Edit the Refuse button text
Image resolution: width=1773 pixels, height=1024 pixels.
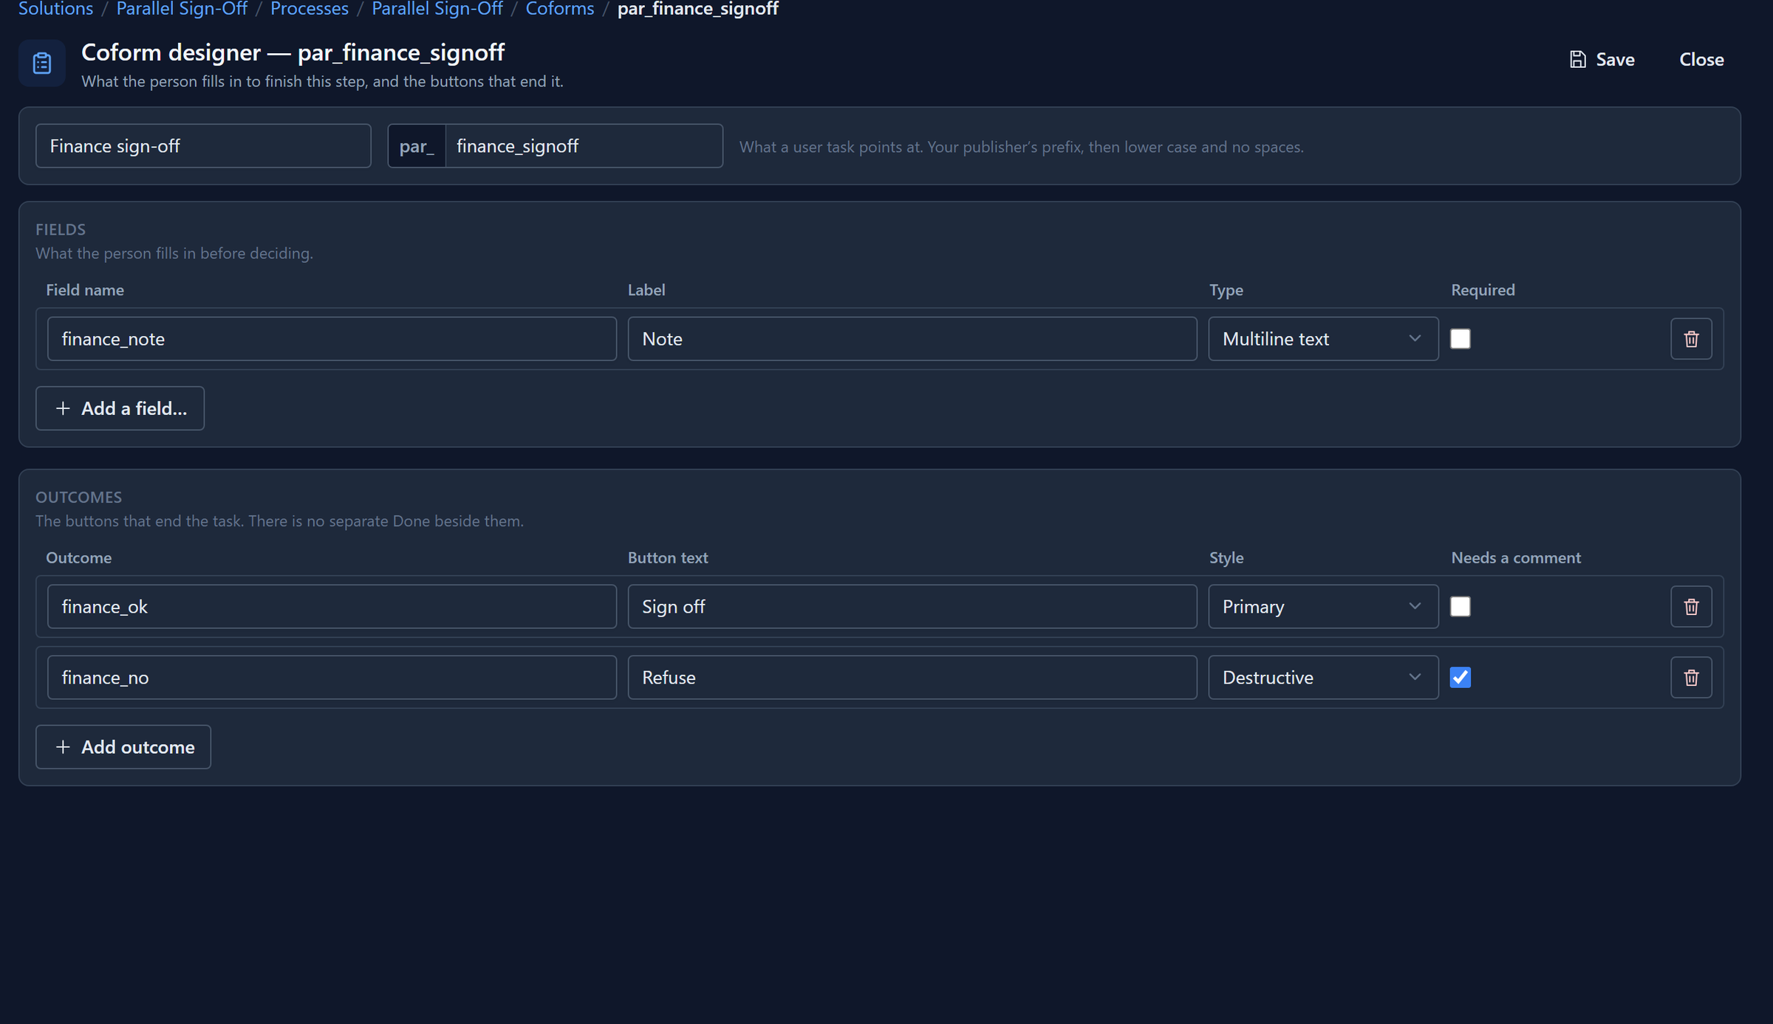point(912,678)
